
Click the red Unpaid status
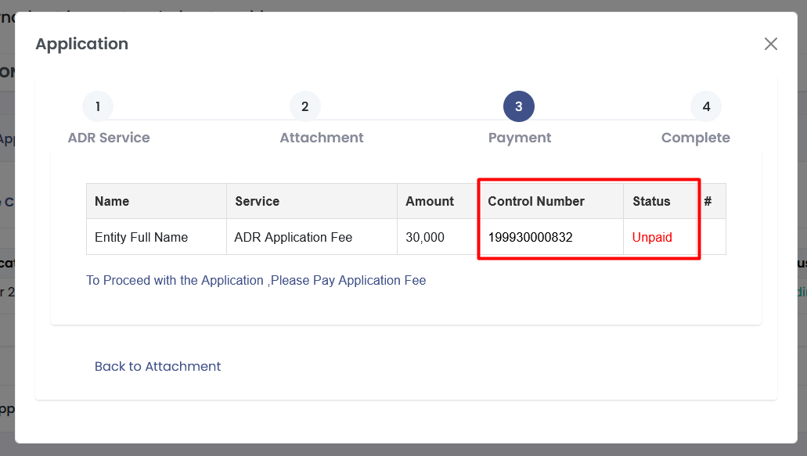(x=652, y=237)
